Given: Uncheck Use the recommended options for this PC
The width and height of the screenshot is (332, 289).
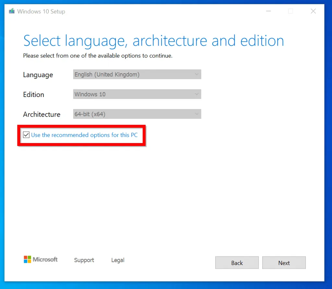Looking at the screenshot, I should 26,135.
